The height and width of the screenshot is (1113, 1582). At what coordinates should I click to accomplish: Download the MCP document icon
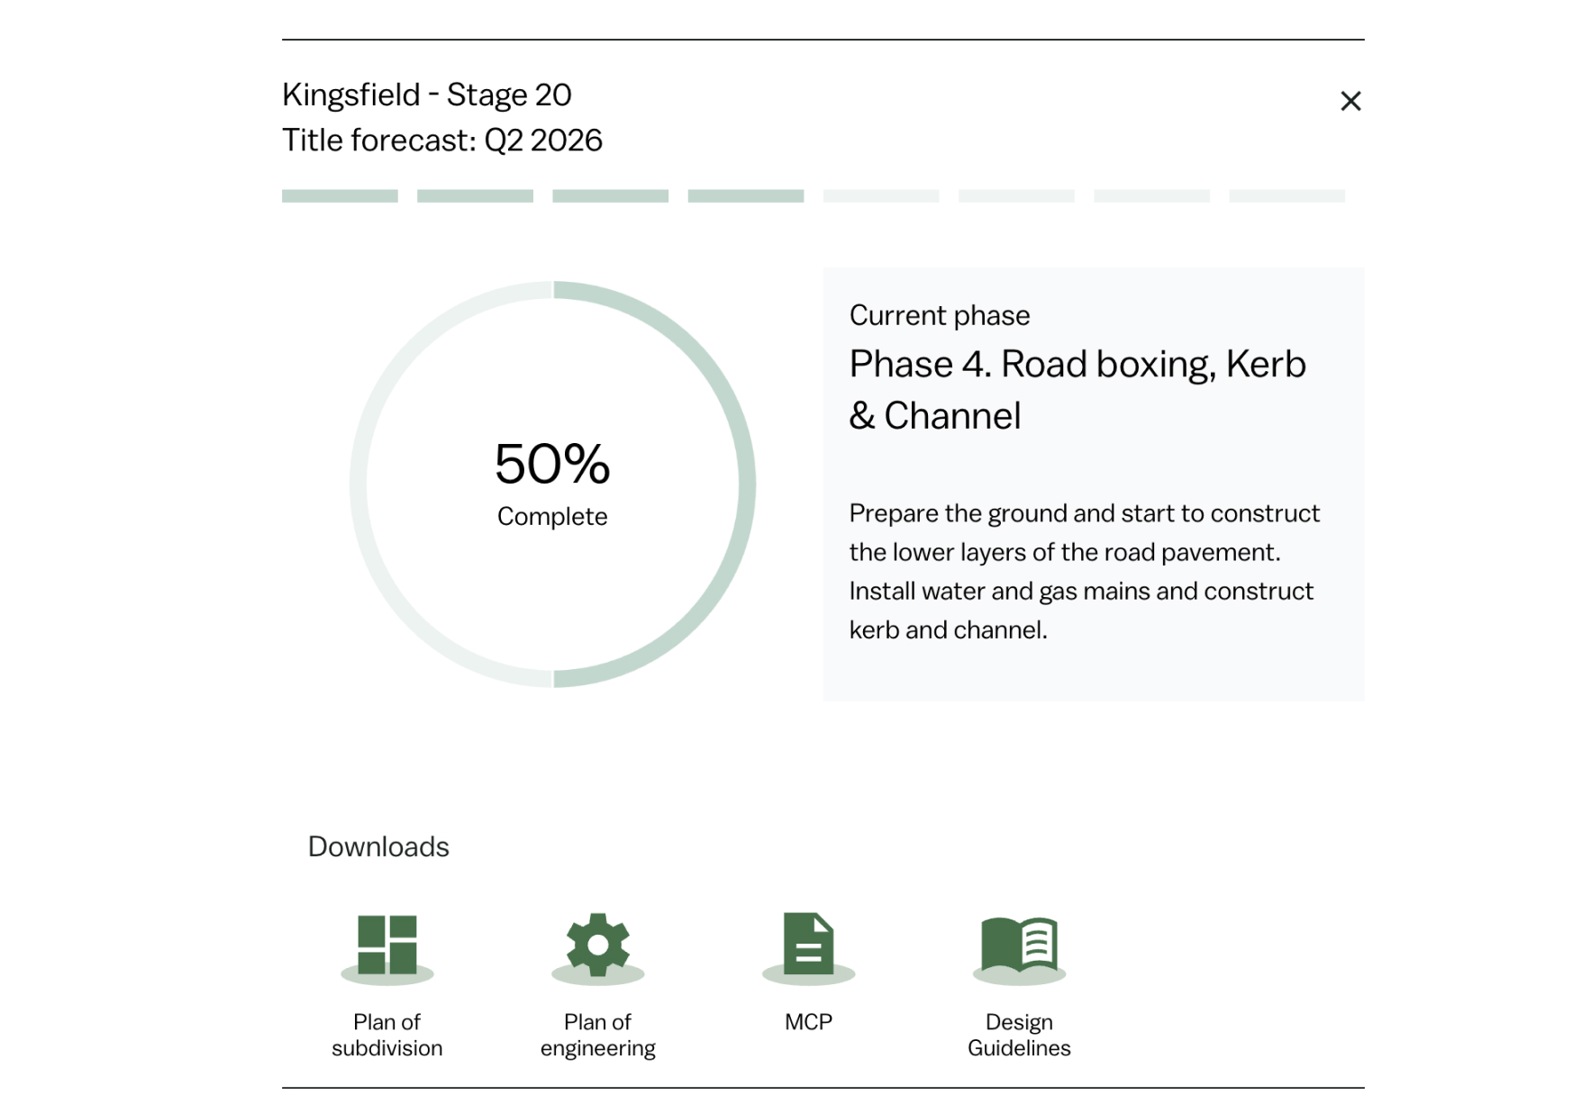point(808,945)
